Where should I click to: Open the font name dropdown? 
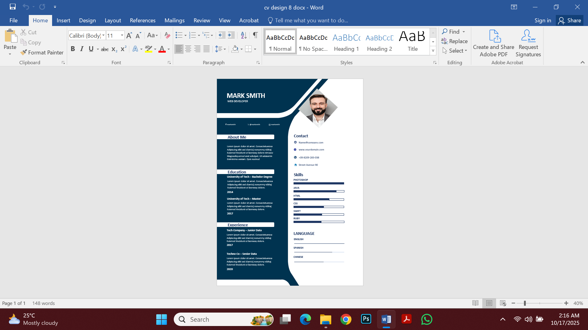[x=103, y=35]
